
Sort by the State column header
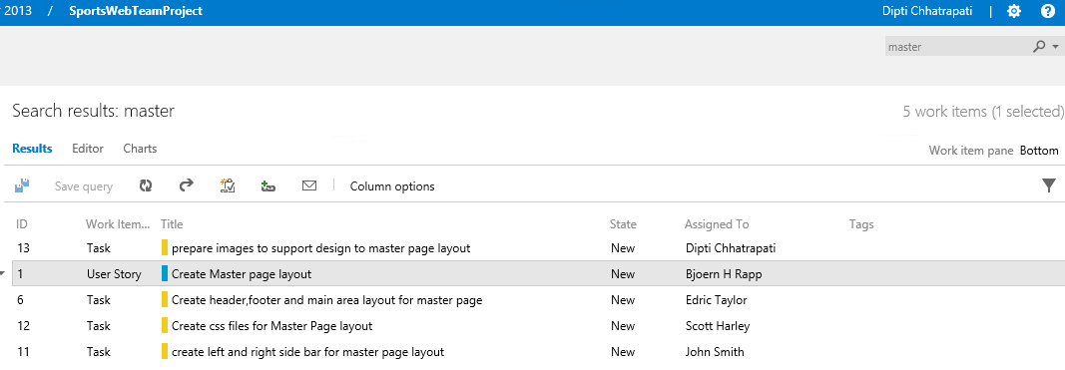[x=623, y=224]
